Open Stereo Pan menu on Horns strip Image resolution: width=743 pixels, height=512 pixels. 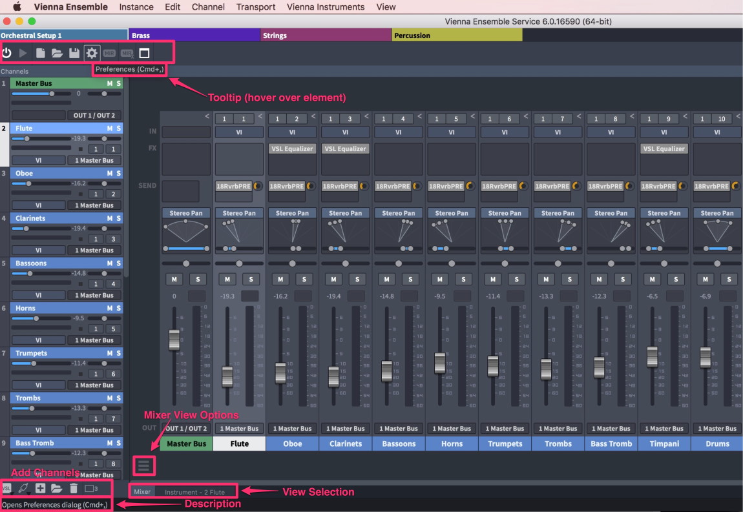(x=451, y=213)
